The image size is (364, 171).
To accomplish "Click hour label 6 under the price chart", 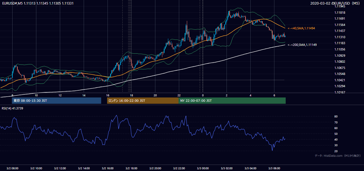I will point(274,95).
